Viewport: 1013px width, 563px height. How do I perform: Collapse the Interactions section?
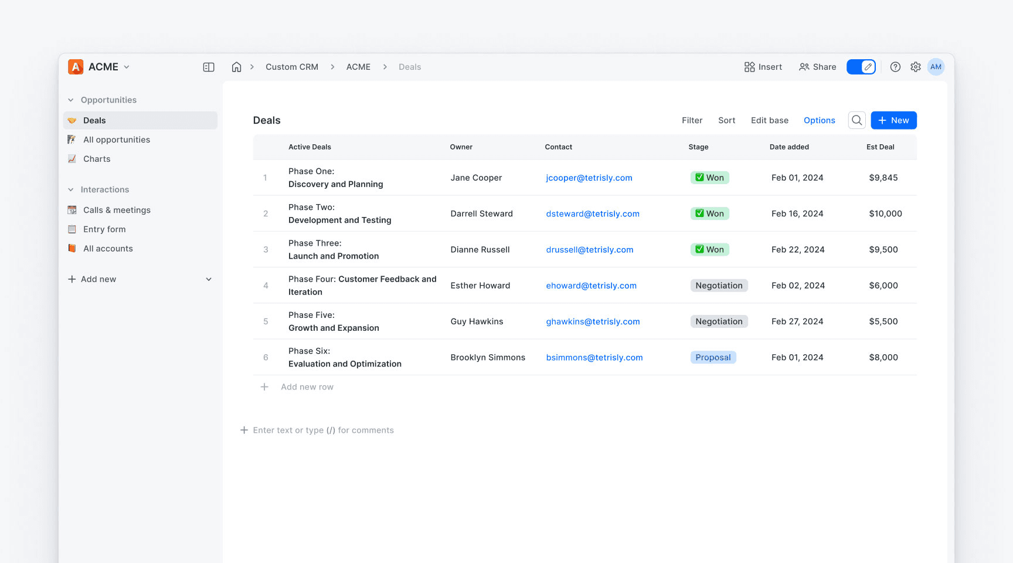[71, 190]
